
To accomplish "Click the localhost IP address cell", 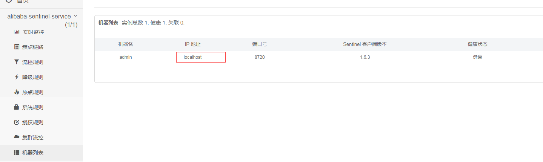I will pyautogui.click(x=193, y=57).
